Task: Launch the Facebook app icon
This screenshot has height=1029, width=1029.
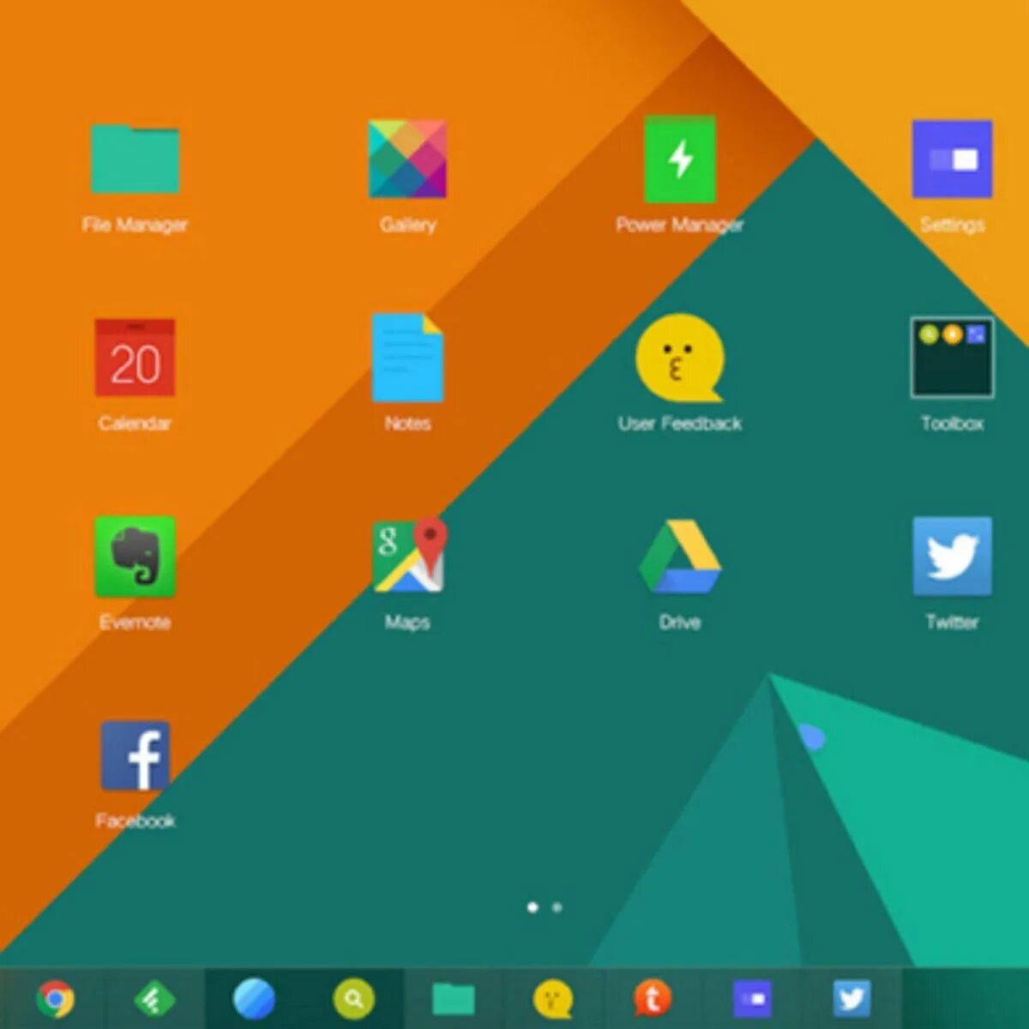Action: click(x=135, y=755)
